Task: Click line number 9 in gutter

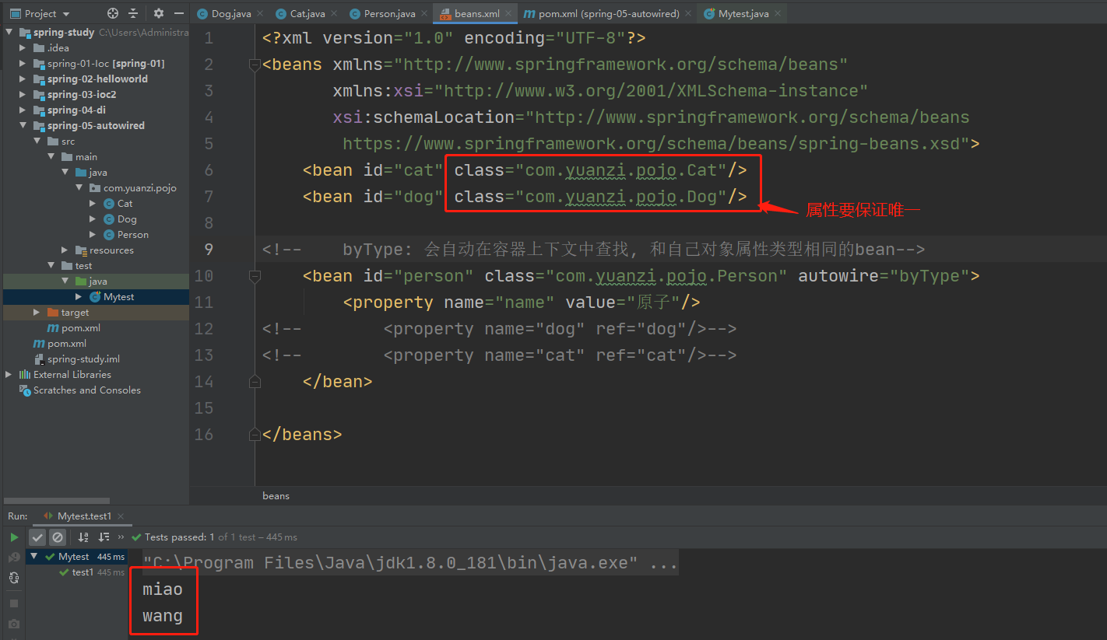Action: point(208,250)
